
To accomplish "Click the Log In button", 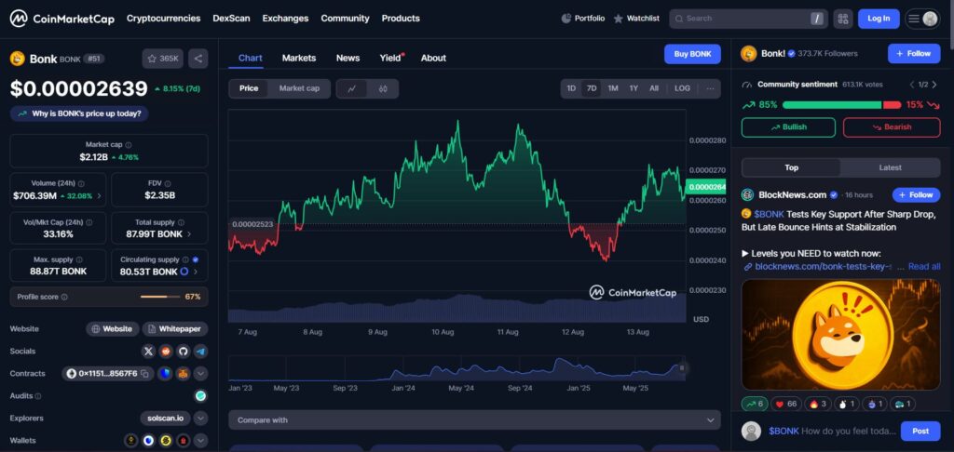I will 879,19.
